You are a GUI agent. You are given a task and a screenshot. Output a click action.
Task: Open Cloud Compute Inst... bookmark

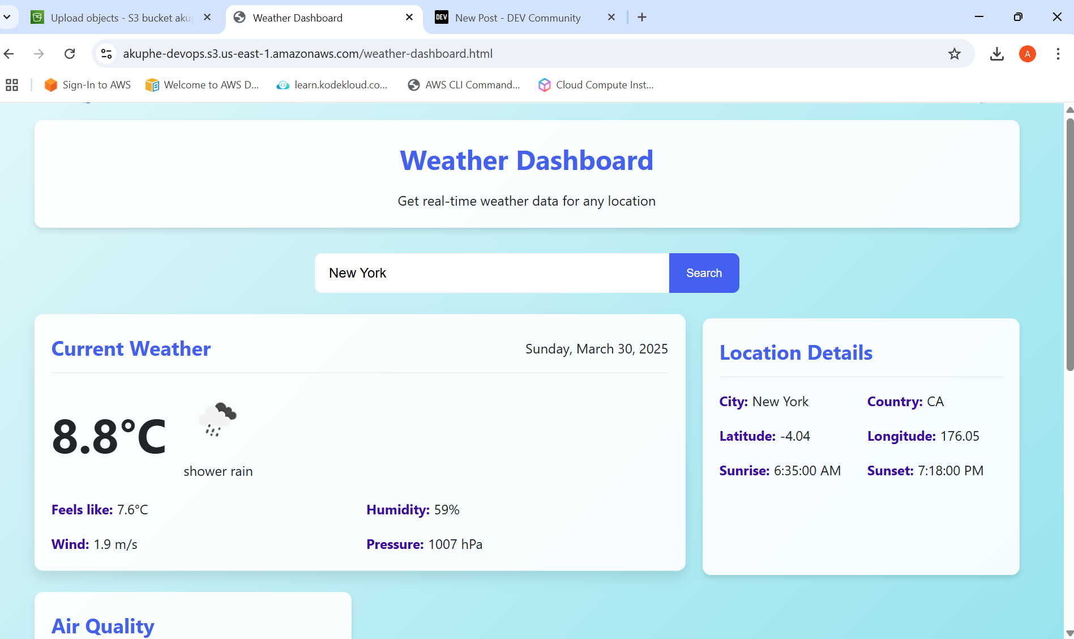[x=596, y=85]
